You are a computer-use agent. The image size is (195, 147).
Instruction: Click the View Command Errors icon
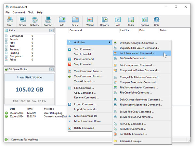[x=70, y=71]
